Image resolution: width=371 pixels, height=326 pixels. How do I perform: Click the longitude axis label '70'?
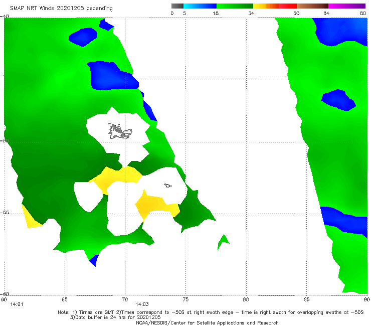coord(125,299)
